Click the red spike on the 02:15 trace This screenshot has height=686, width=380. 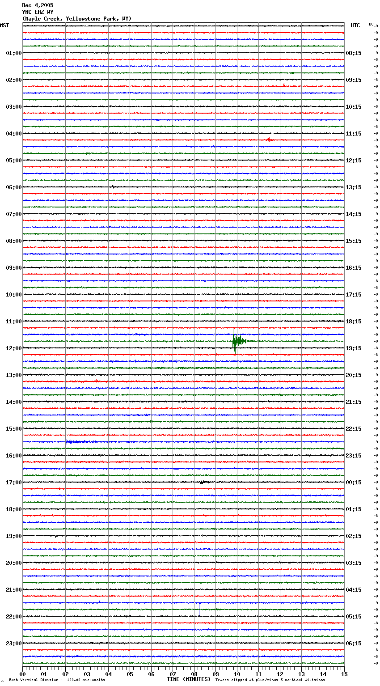[x=284, y=85]
